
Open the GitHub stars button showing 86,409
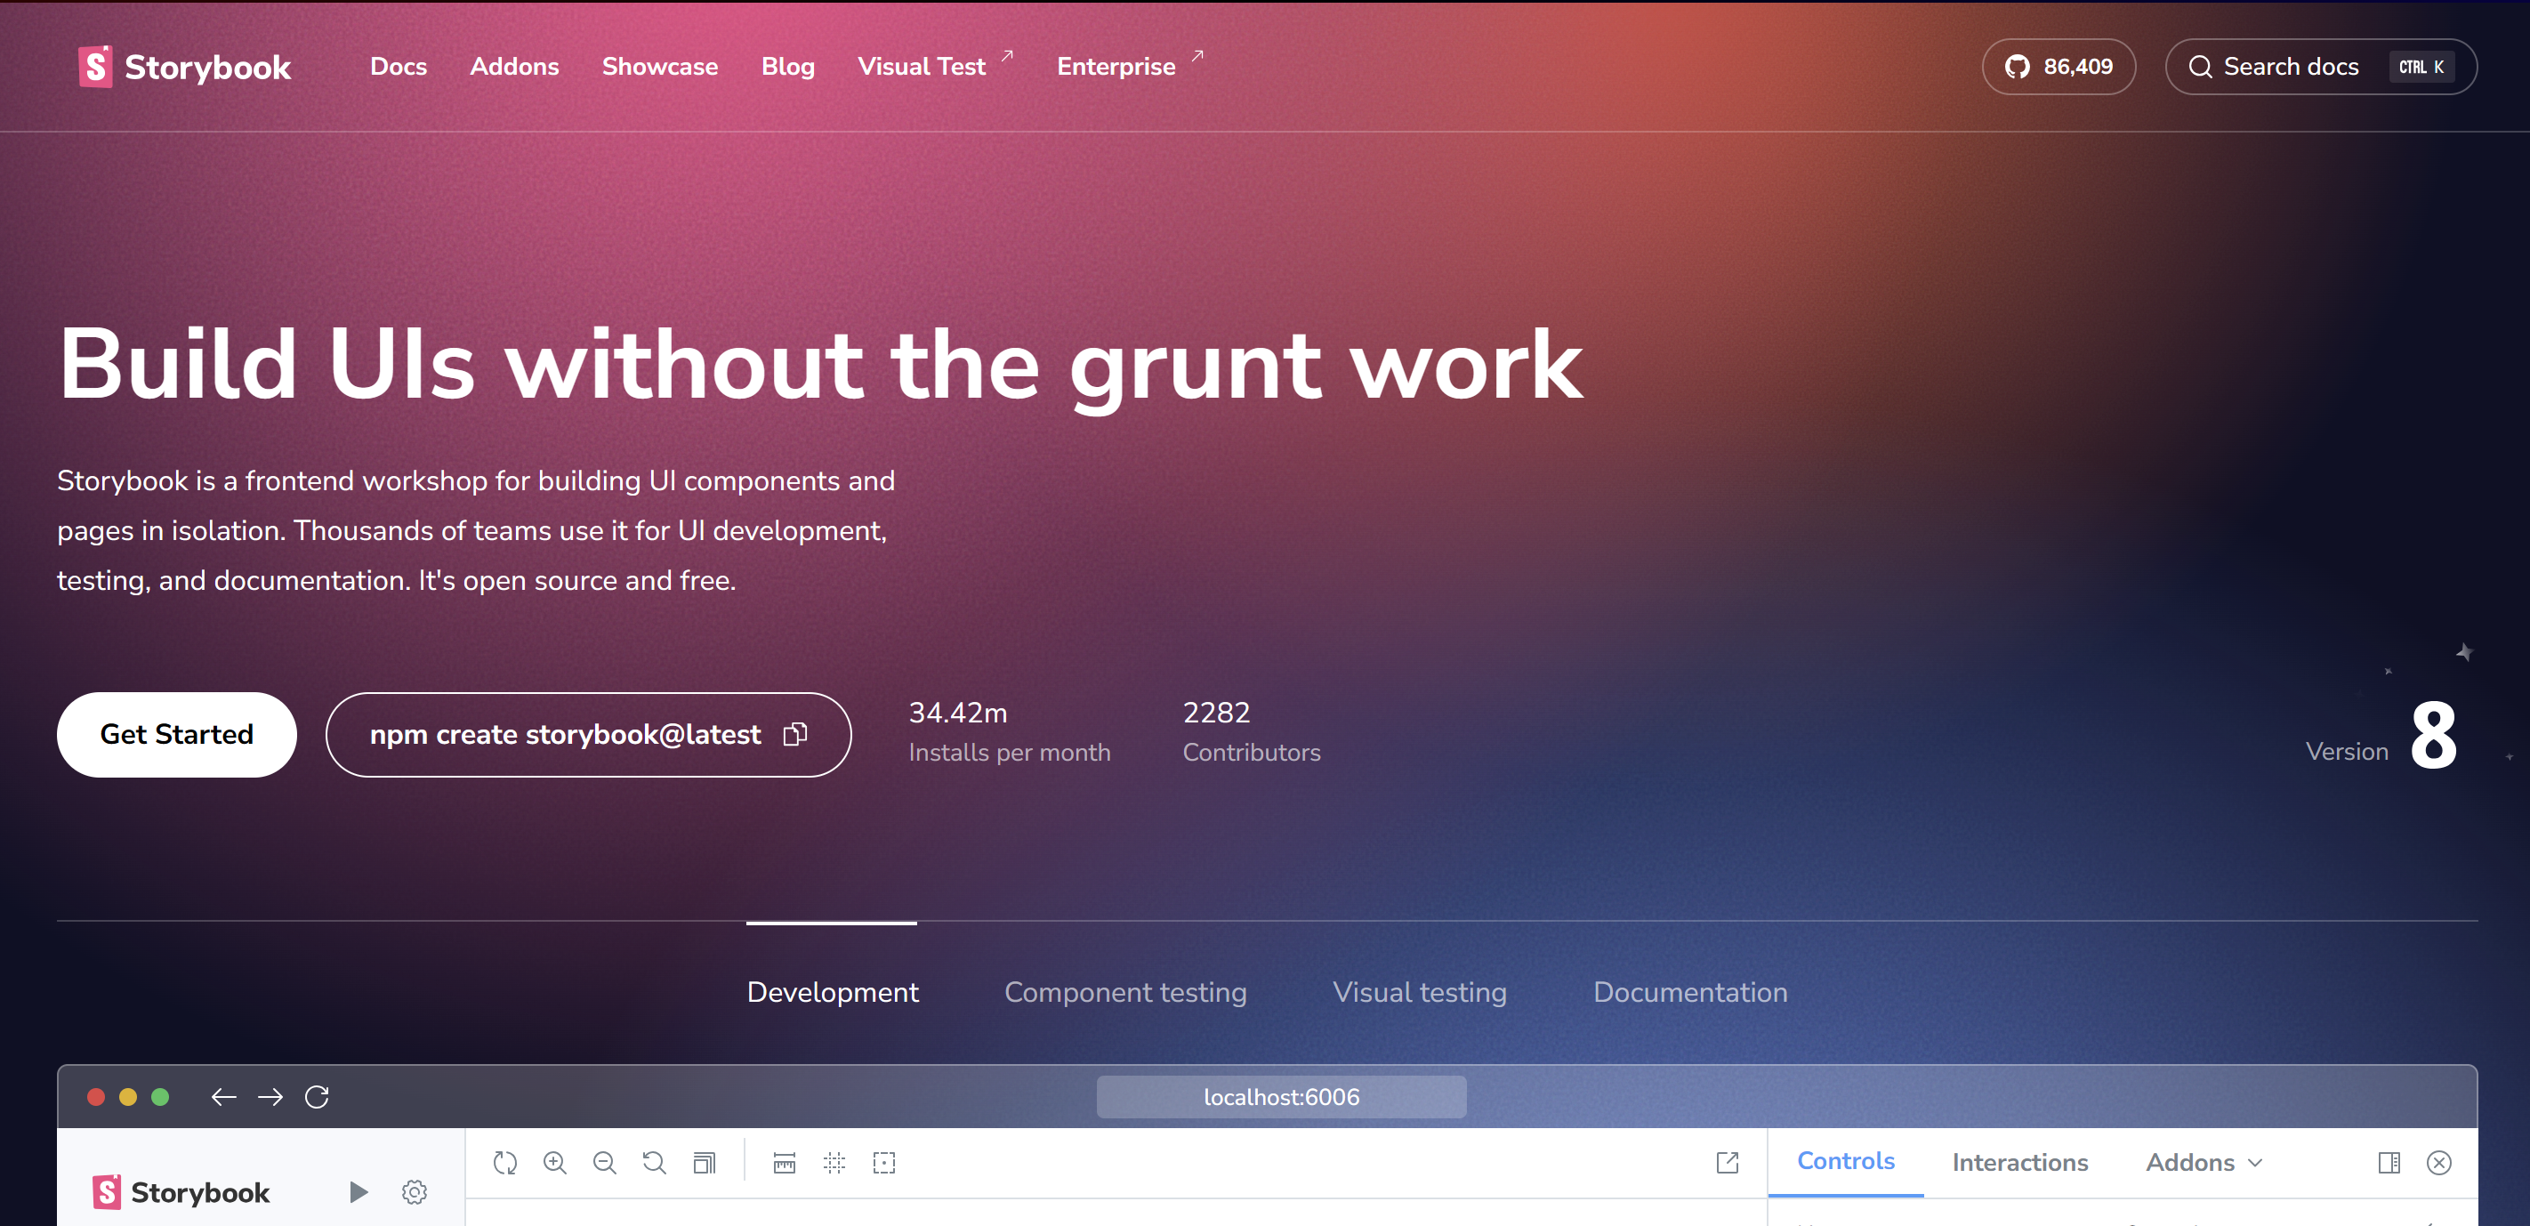(x=2059, y=67)
